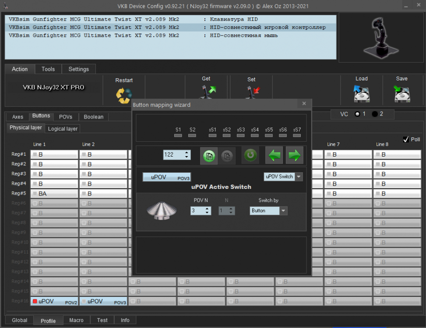Screen dimensions: 426x328
Task: Click the Get joystick configuration icon
Action: pos(206,92)
